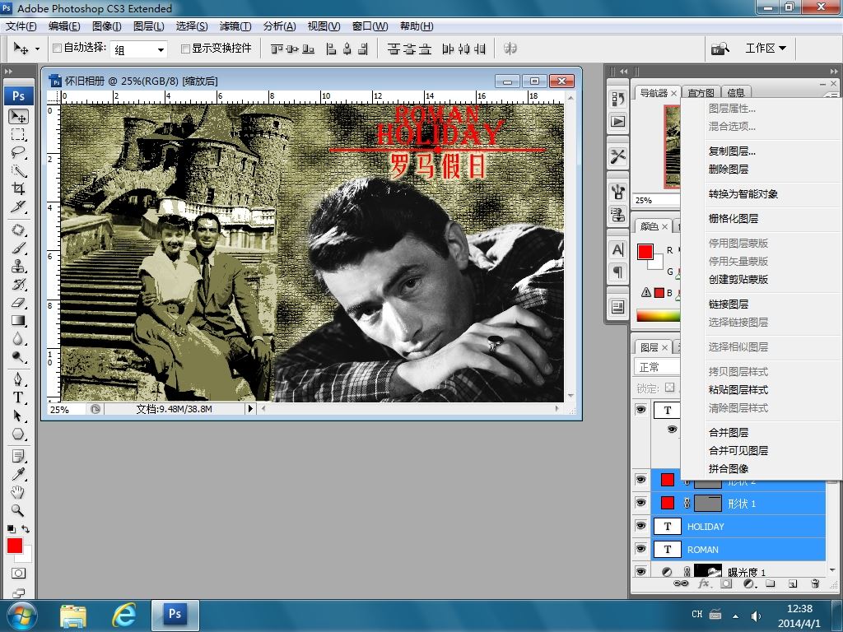Click Internet Explorer on the taskbar
The width and height of the screenshot is (843, 632).
[123, 615]
